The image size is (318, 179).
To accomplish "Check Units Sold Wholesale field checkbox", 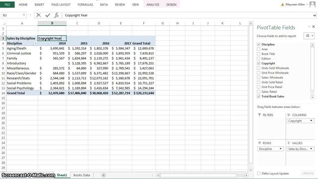I will tap(258, 68).
